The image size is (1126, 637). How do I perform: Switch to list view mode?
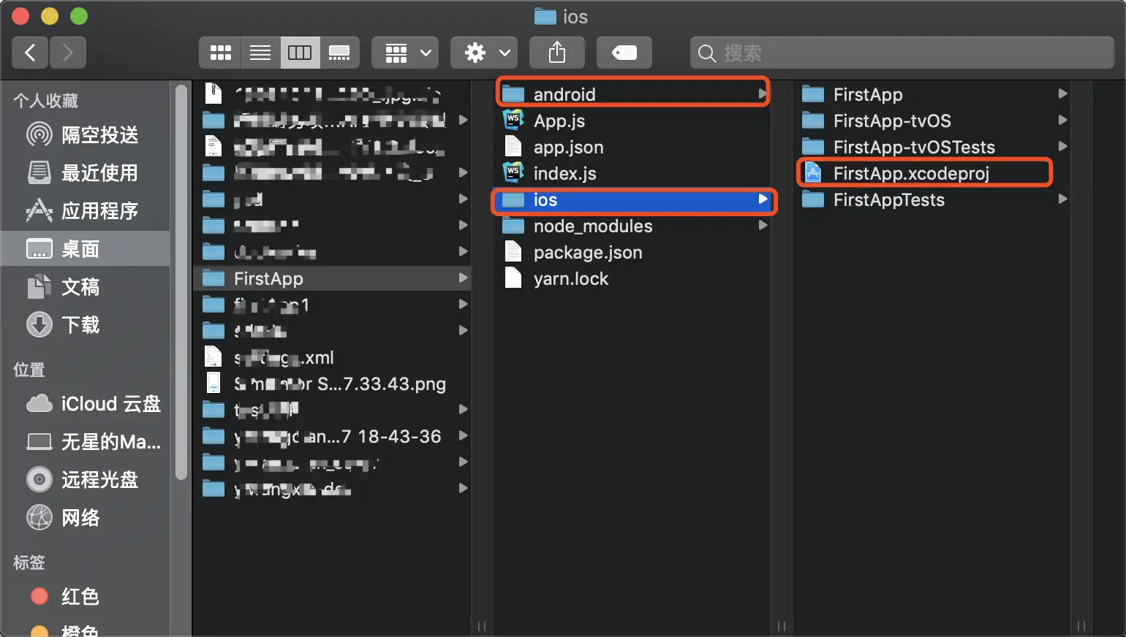click(x=260, y=53)
